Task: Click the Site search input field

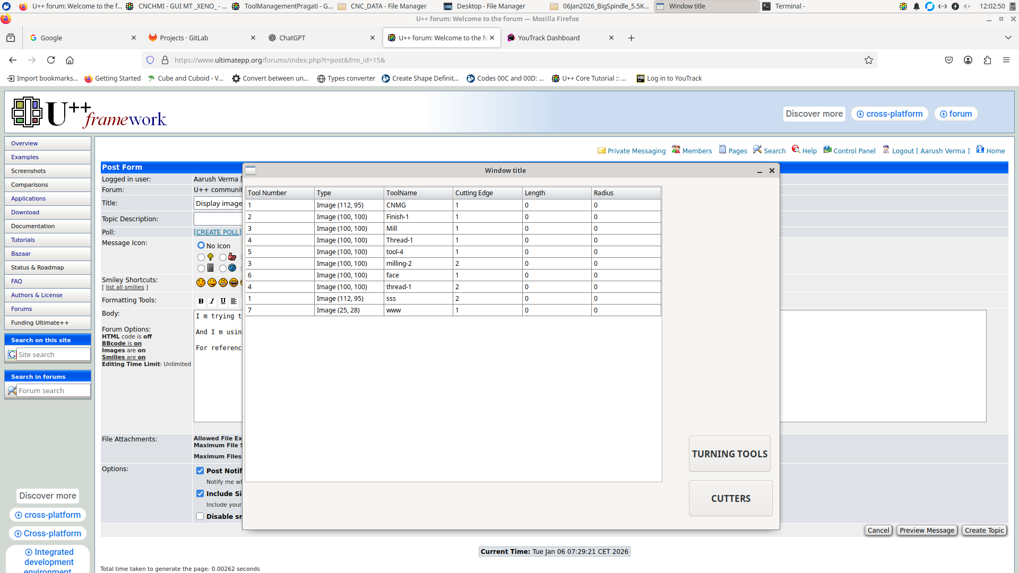Action: (x=53, y=354)
